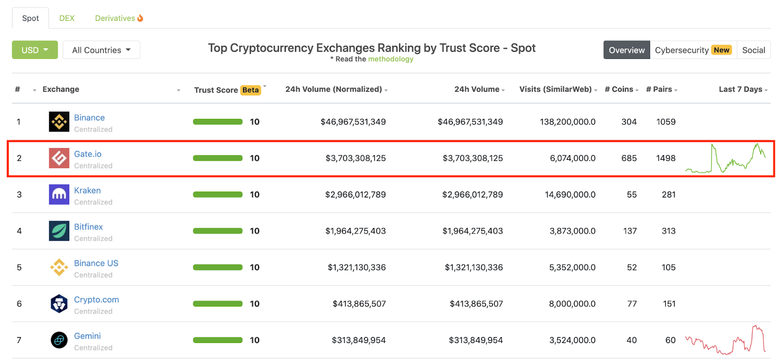
Task: Switch to the Overview view button
Action: click(x=626, y=50)
